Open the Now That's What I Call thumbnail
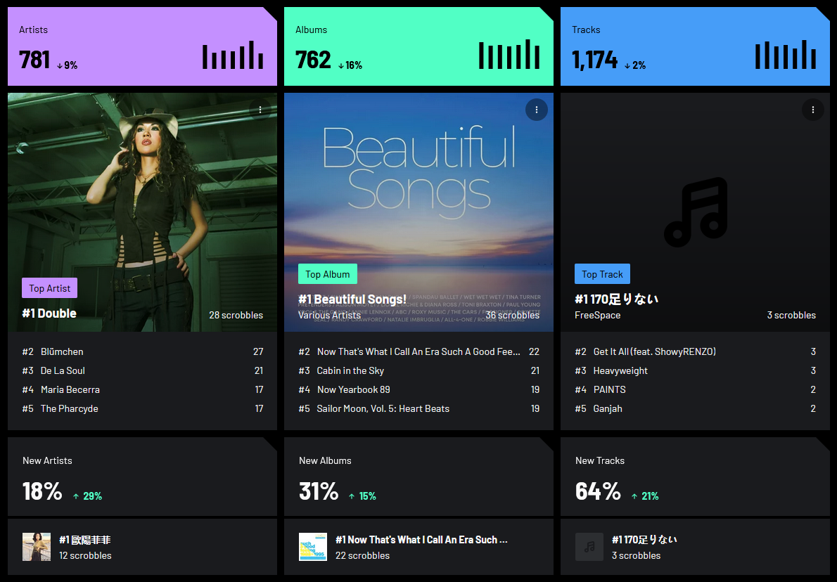 (x=313, y=547)
